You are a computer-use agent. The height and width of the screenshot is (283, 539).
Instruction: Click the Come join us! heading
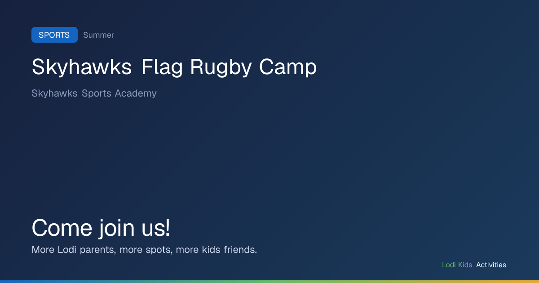point(101,228)
